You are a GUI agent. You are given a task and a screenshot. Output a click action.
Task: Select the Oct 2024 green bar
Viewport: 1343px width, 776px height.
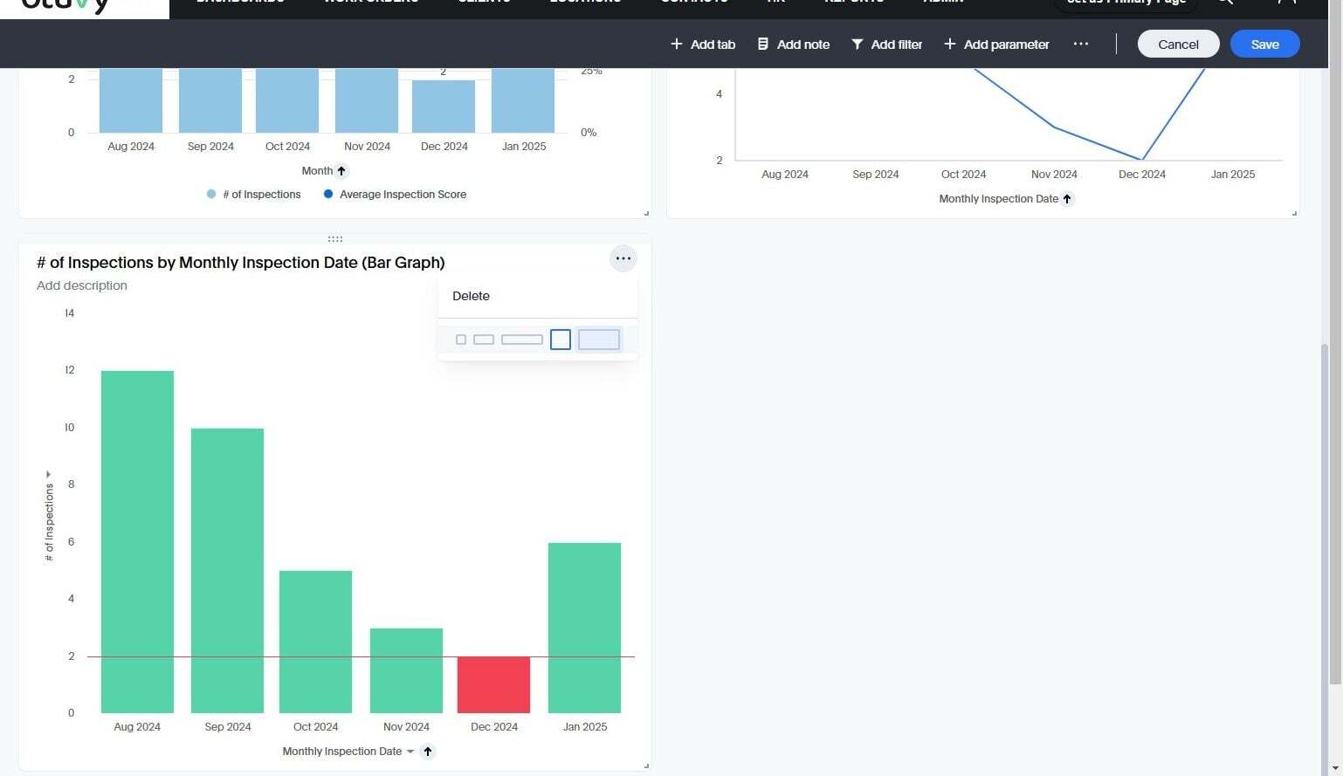(x=315, y=642)
